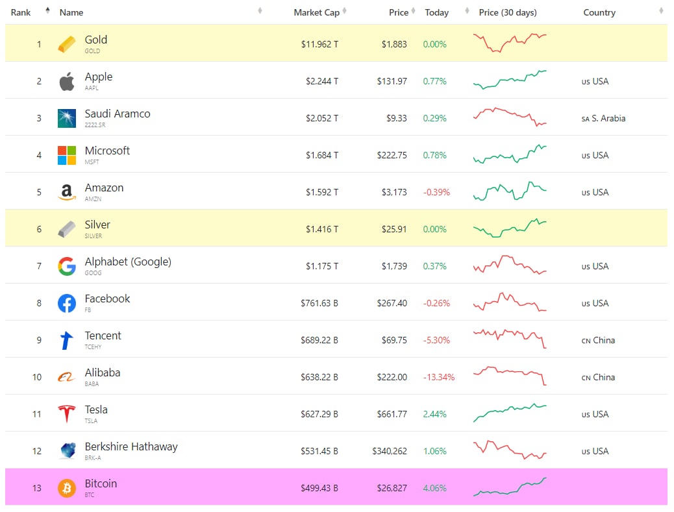
Task: Click Facebook market cap $761.63 B
Action: (319, 303)
